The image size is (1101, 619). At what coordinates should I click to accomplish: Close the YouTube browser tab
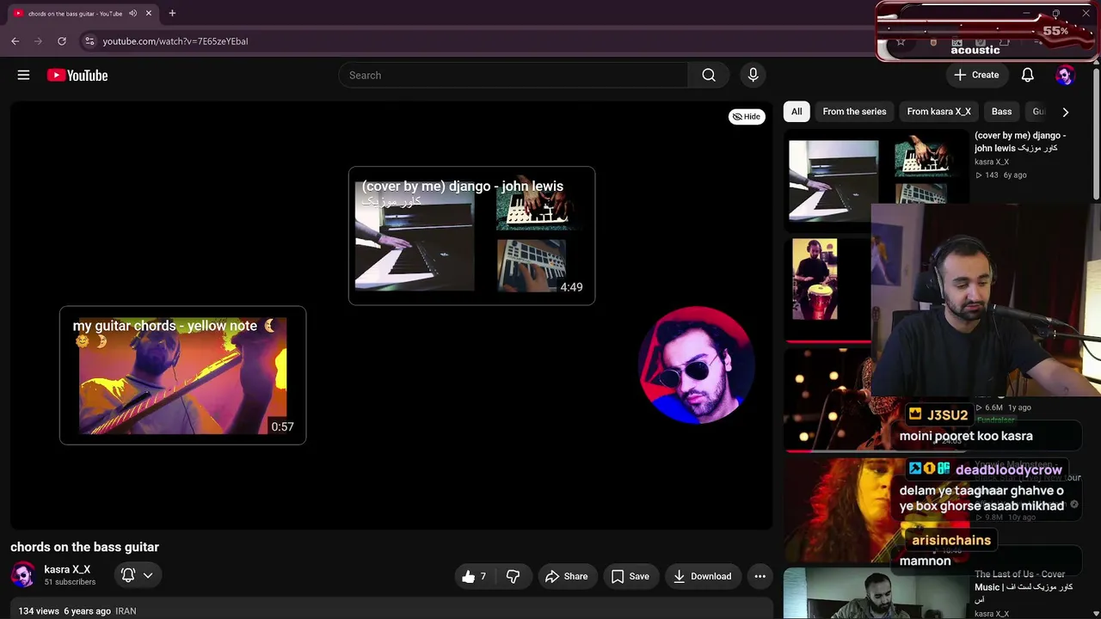click(x=148, y=13)
